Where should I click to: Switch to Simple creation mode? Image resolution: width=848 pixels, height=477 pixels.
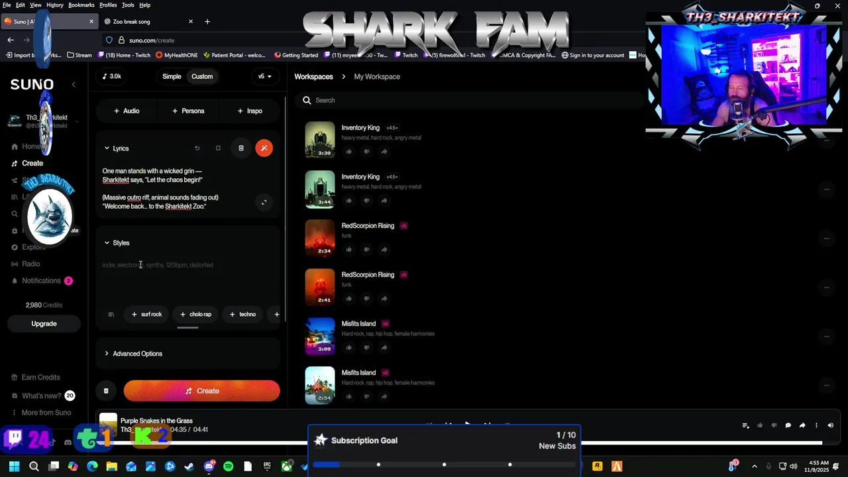pyautogui.click(x=172, y=76)
